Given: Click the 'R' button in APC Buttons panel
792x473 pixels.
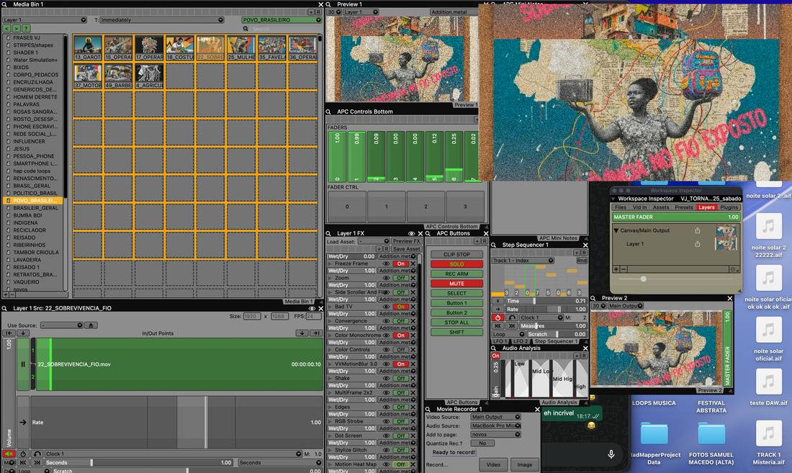Looking at the screenshot, I should coord(484,241).
